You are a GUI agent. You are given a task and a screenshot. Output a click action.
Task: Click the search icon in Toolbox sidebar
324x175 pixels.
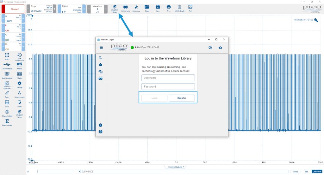(x=100, y=58)
